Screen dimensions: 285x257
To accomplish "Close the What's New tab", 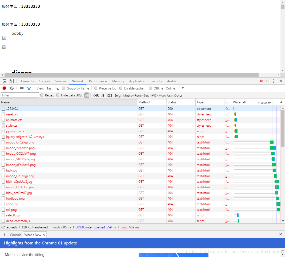I will tap(44, 235).
